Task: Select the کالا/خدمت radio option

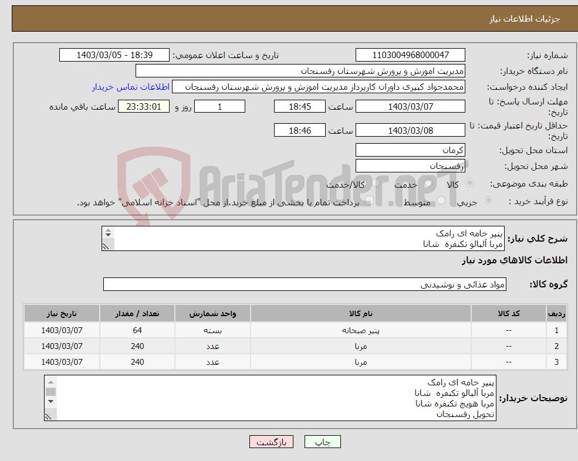Action: (x=376, y=183)
